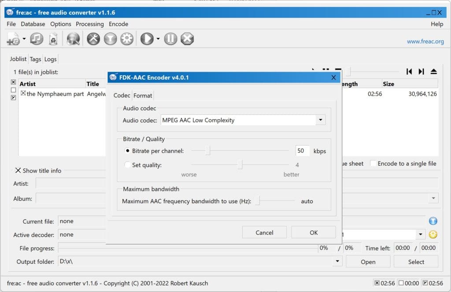Open the Database menu
This screenshot has height=292, width=451.
pos(33,24)
